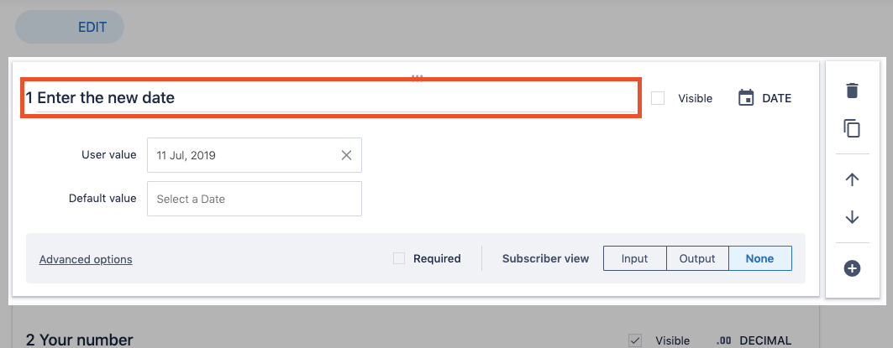Edit the 'Enter the new date' title

pos(331,98)
